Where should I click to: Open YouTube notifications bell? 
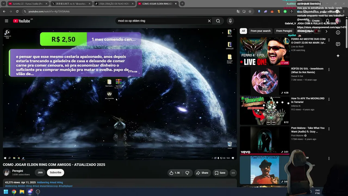328,21
